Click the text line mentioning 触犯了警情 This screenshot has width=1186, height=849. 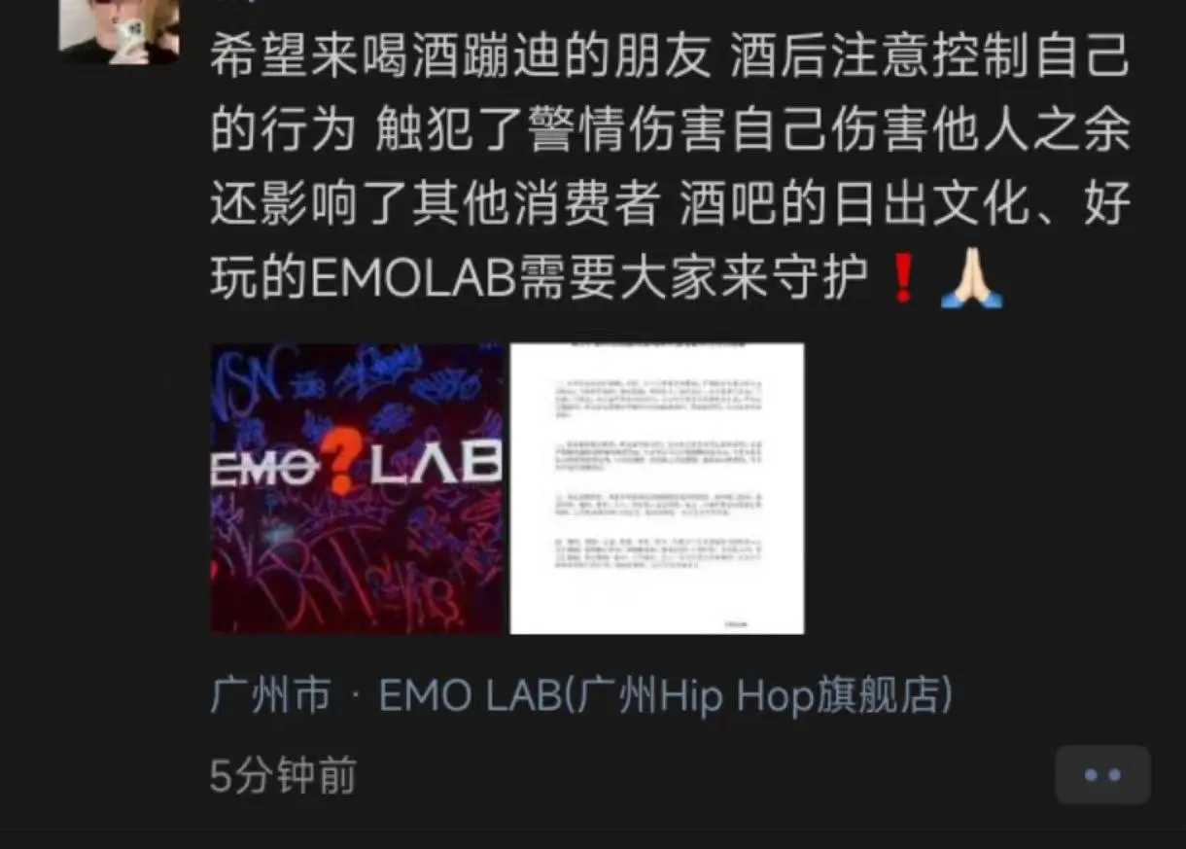671,130
